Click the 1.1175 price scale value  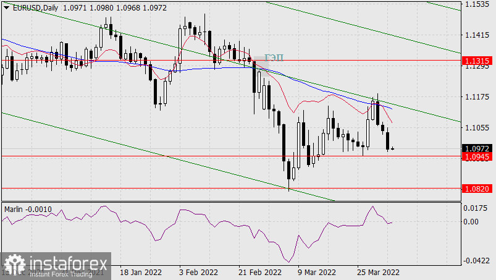pos(477,96)
